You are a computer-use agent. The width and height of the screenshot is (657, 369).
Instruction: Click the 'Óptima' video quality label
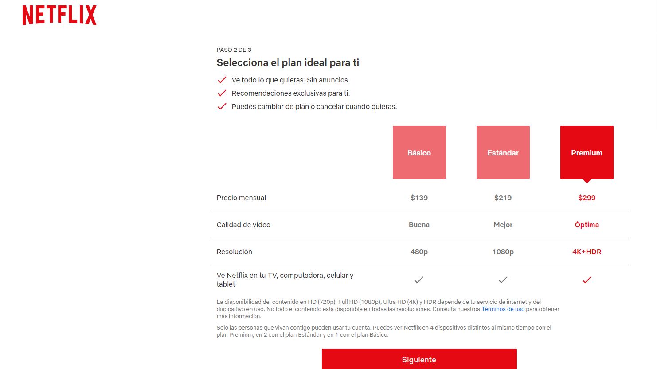point(587,225)
